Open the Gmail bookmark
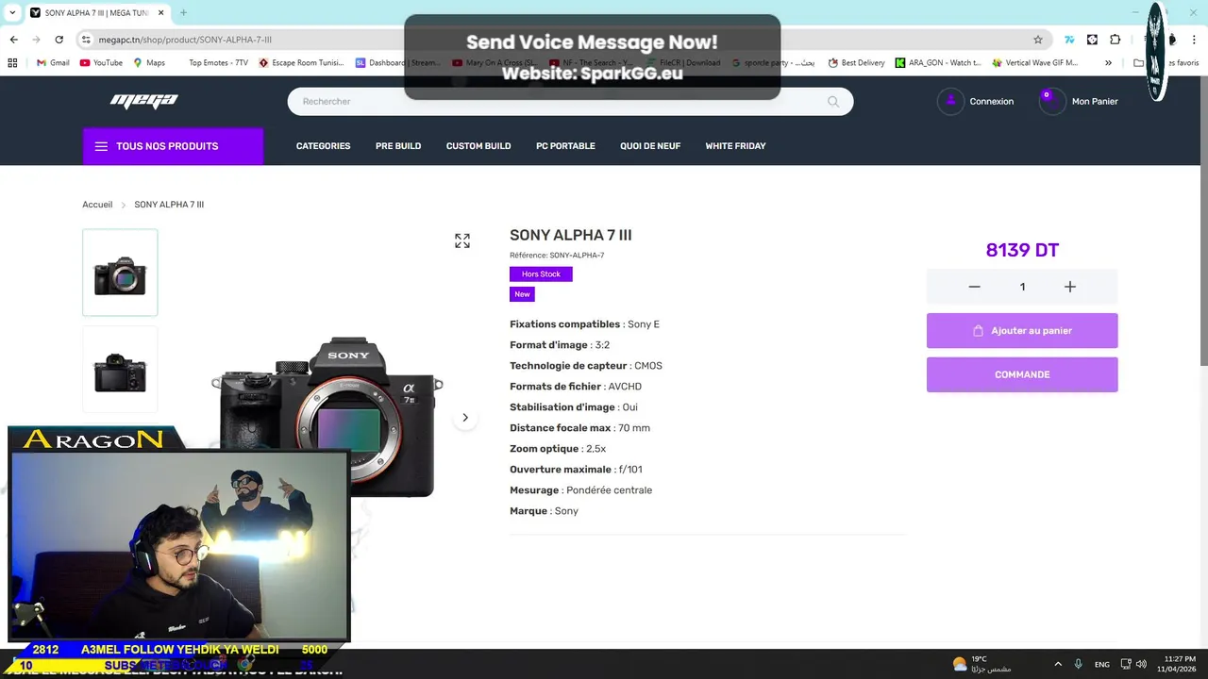The image size is (1208, 679). 53,63
